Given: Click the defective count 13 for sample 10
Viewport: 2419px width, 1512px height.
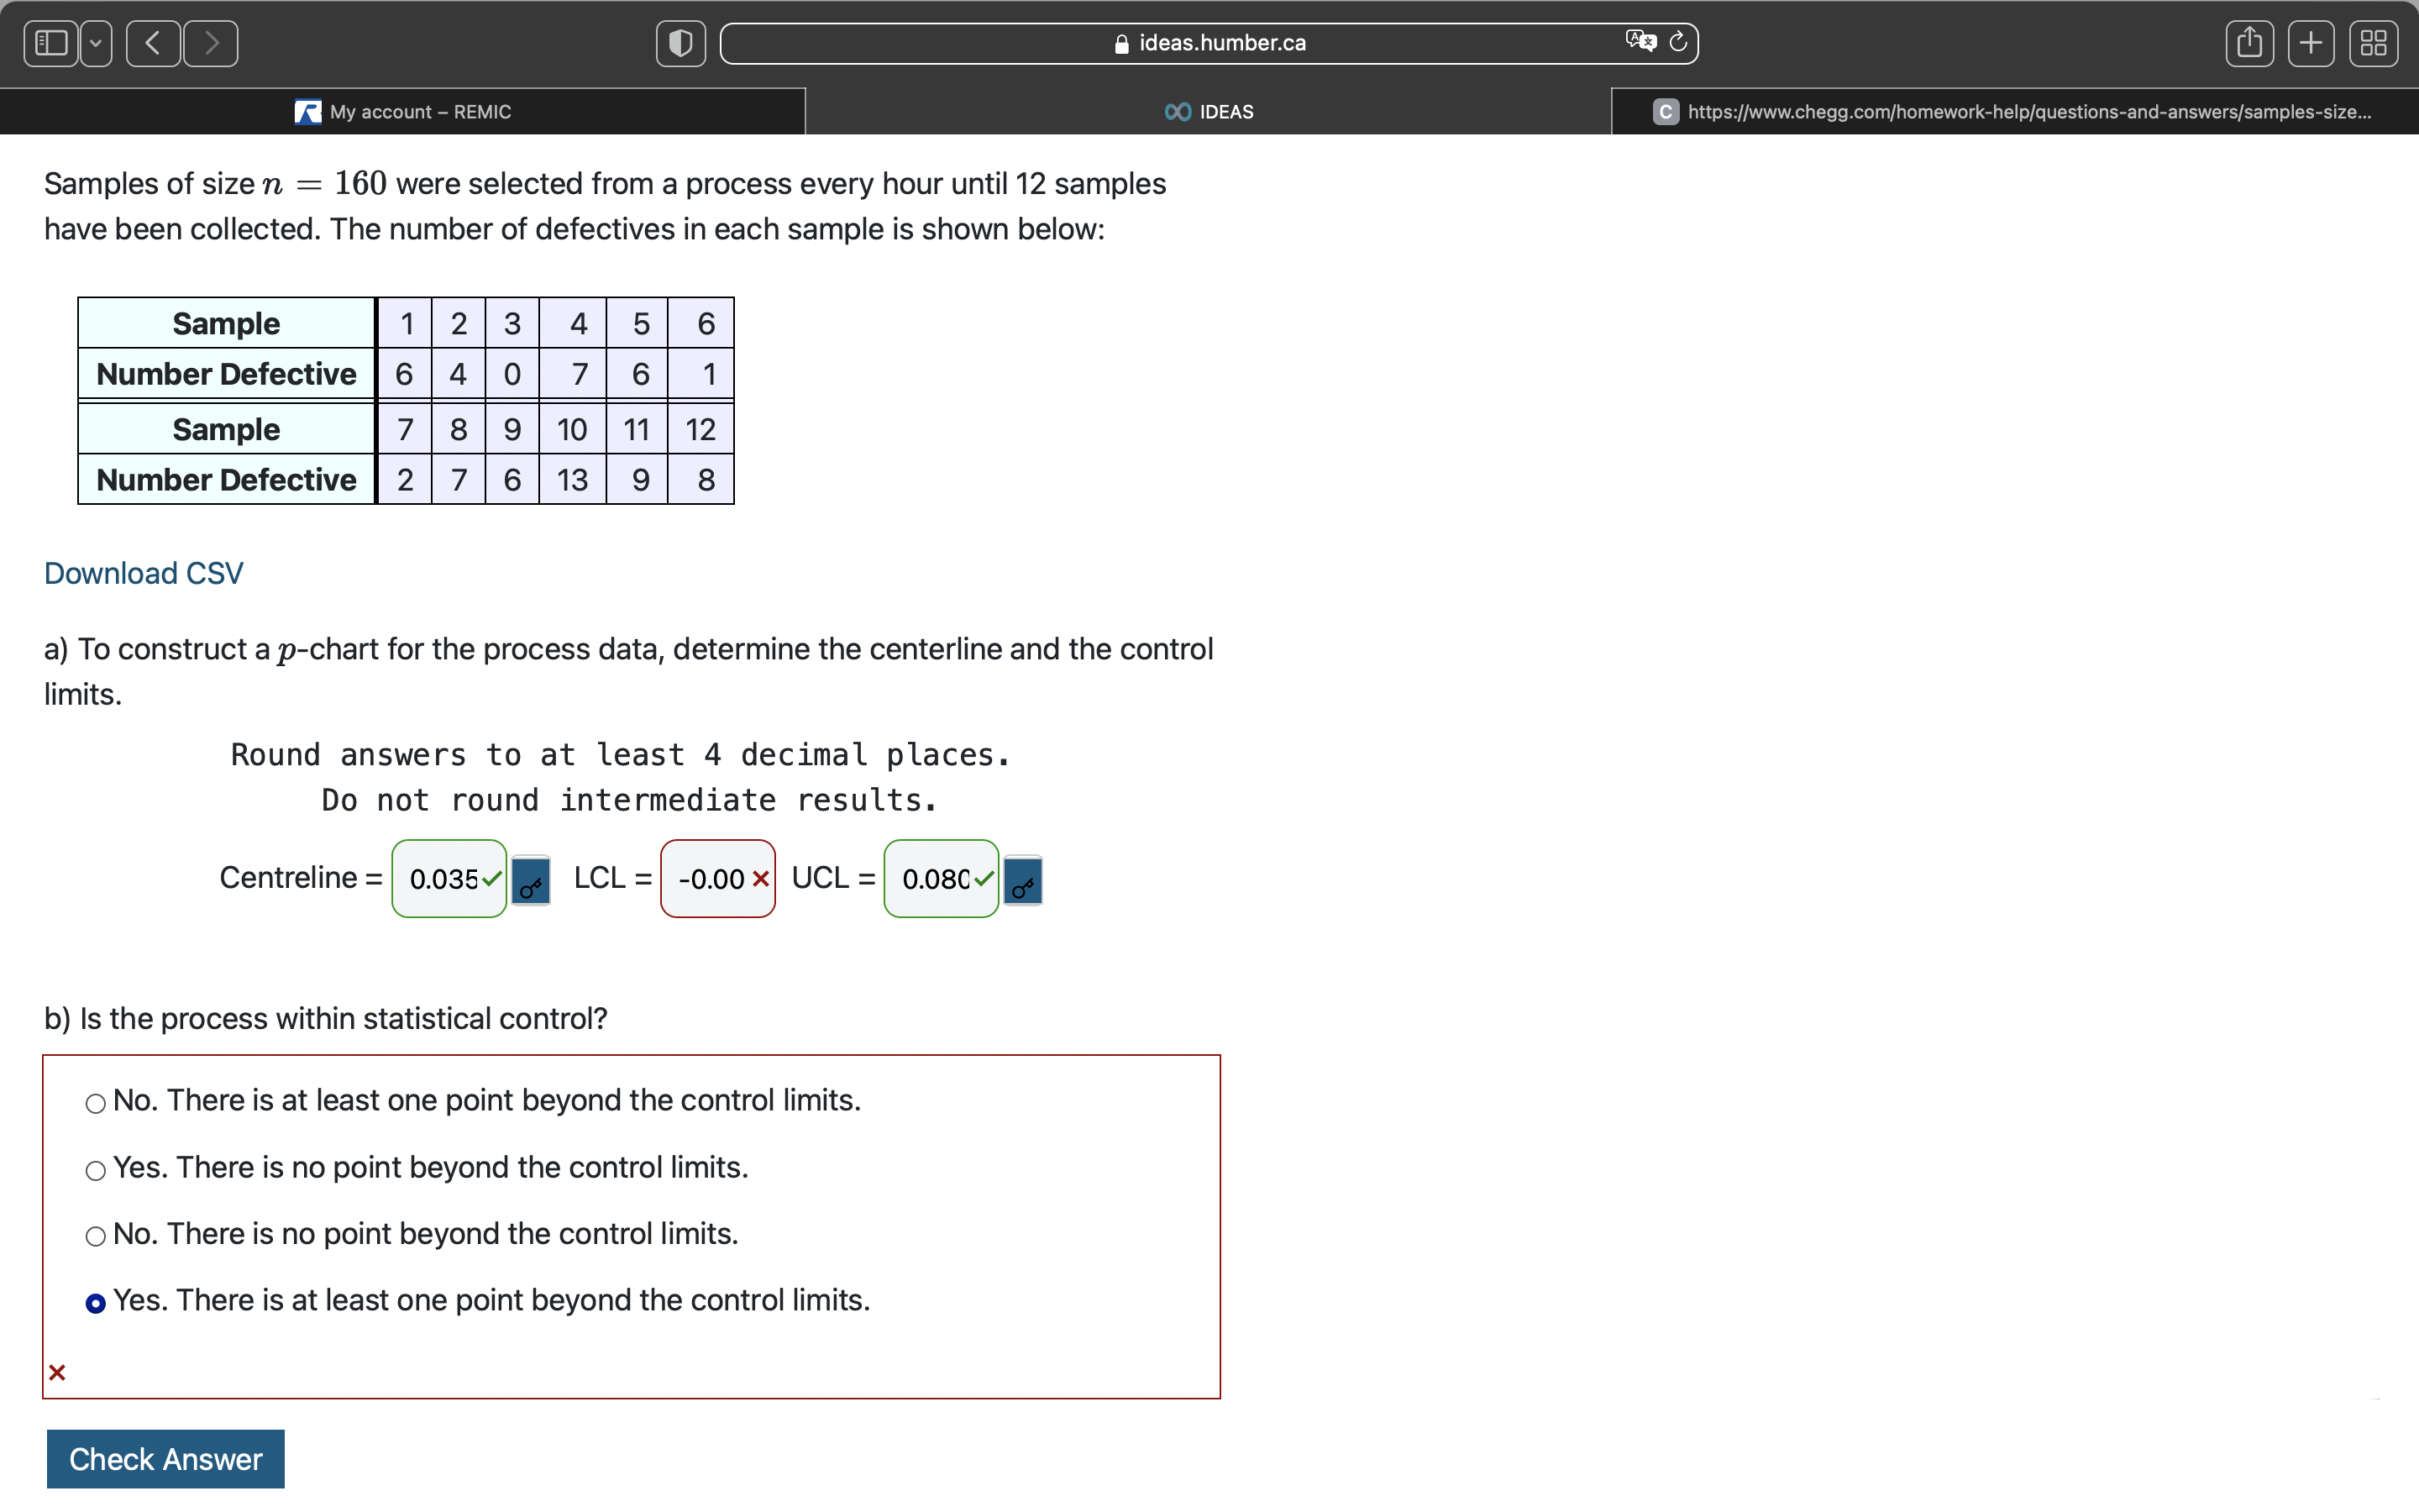Looking at the screenshot, I should pos(573,480).
